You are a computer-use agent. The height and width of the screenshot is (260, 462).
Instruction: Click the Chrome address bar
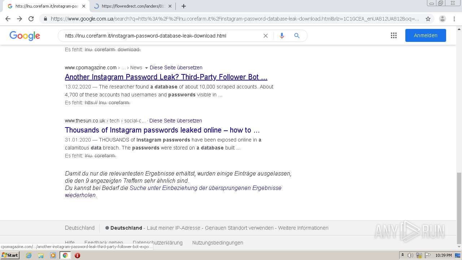tap(235, 19)
